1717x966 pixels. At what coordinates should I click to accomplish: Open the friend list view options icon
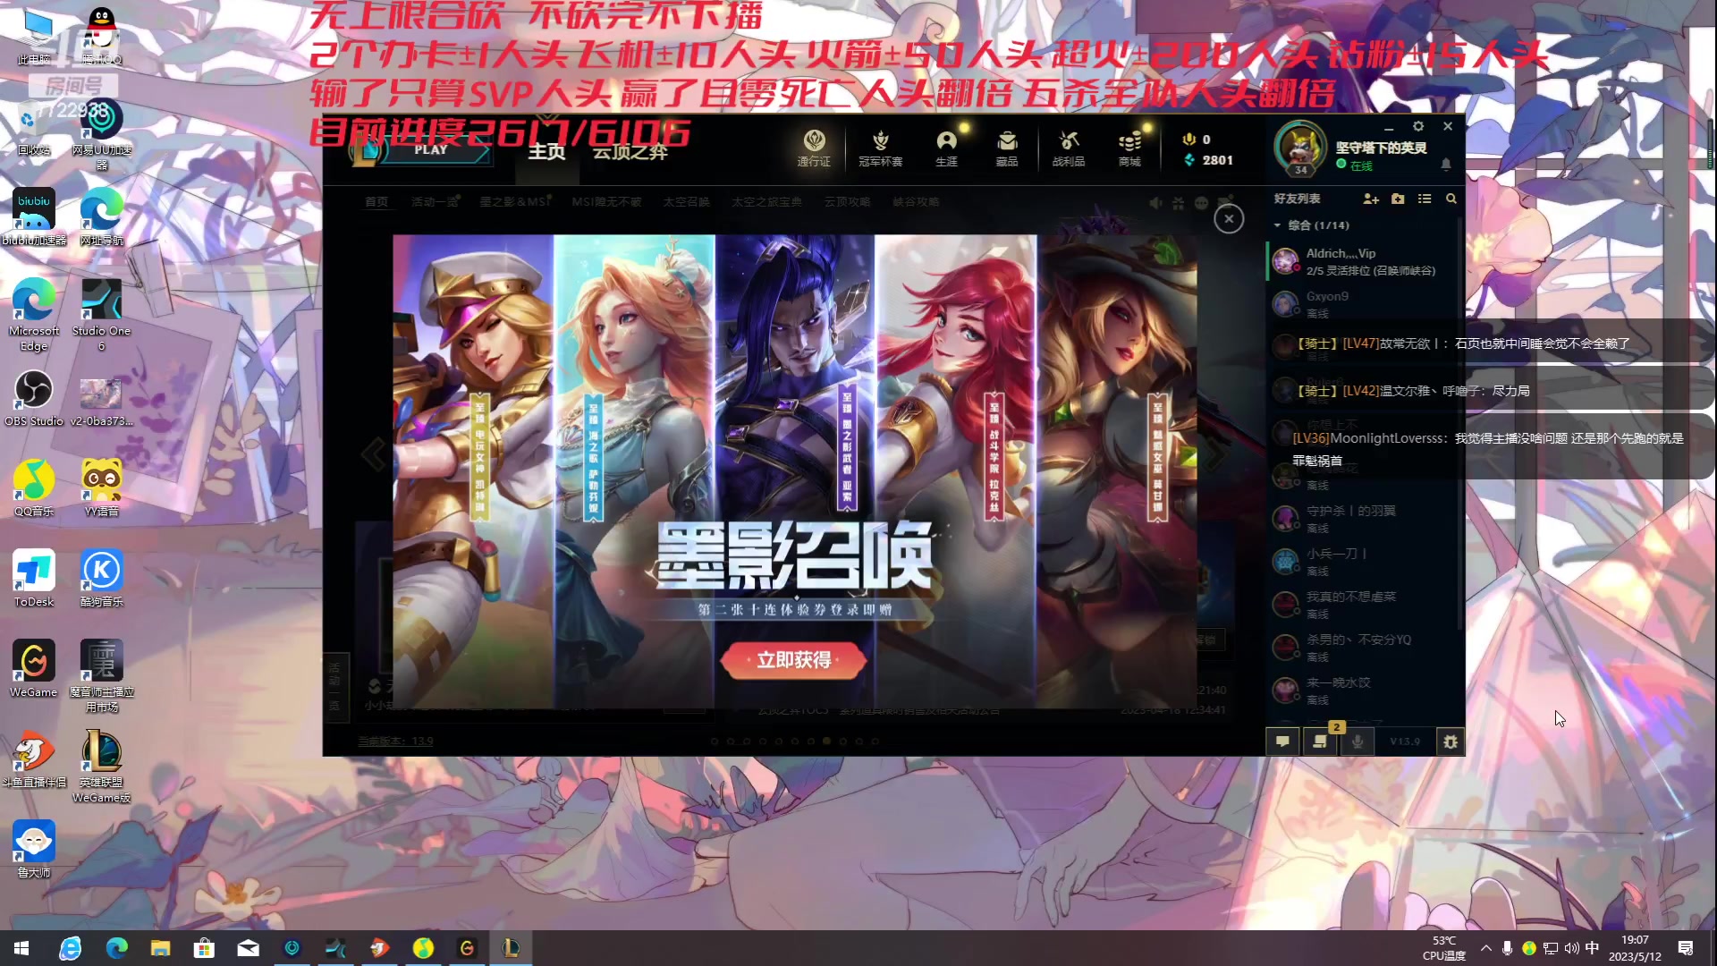click(1425, 199)
